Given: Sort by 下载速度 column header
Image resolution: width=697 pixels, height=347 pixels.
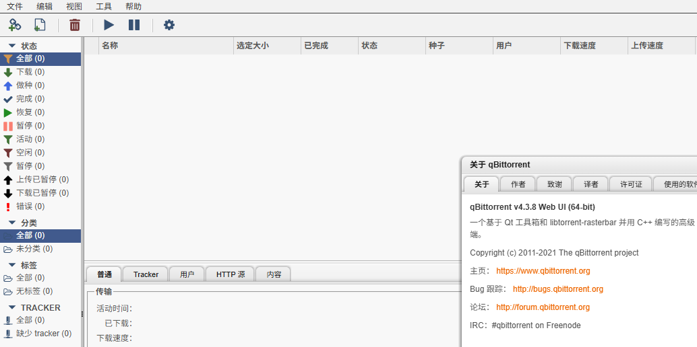Looking at the screenshot, I should [580, 46].
